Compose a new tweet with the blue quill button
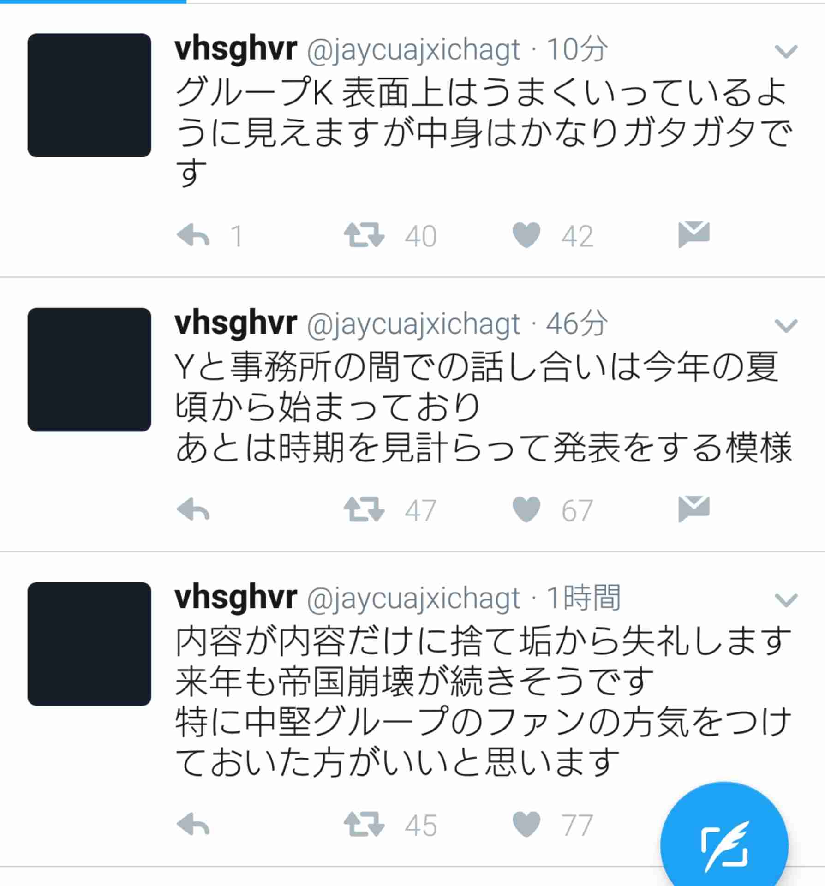Viewport: 825px width, 886px height. pos(724,845)
